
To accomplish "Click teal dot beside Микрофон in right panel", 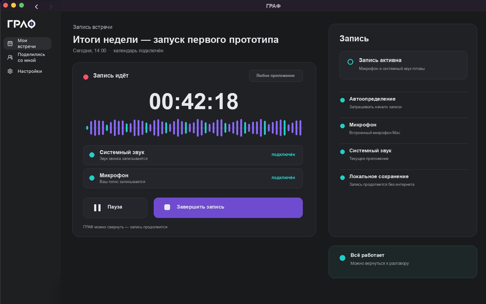I will click(342, 126).
